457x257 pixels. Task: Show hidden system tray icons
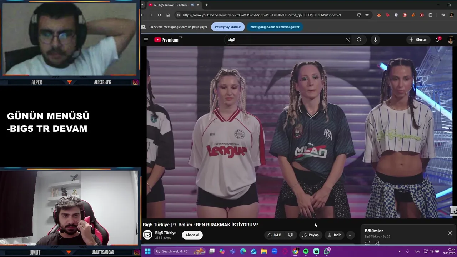click(400, 251)
